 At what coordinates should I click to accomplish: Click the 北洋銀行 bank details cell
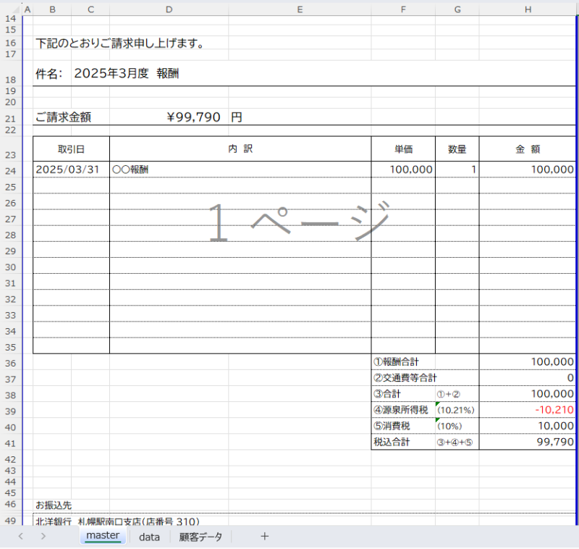point(117,521)
